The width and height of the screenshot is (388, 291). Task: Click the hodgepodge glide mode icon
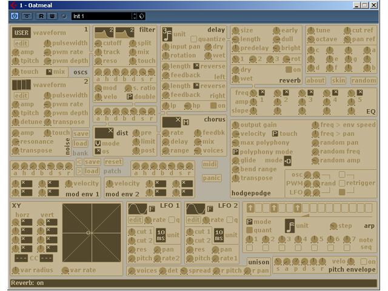click(x=287, y=160)
